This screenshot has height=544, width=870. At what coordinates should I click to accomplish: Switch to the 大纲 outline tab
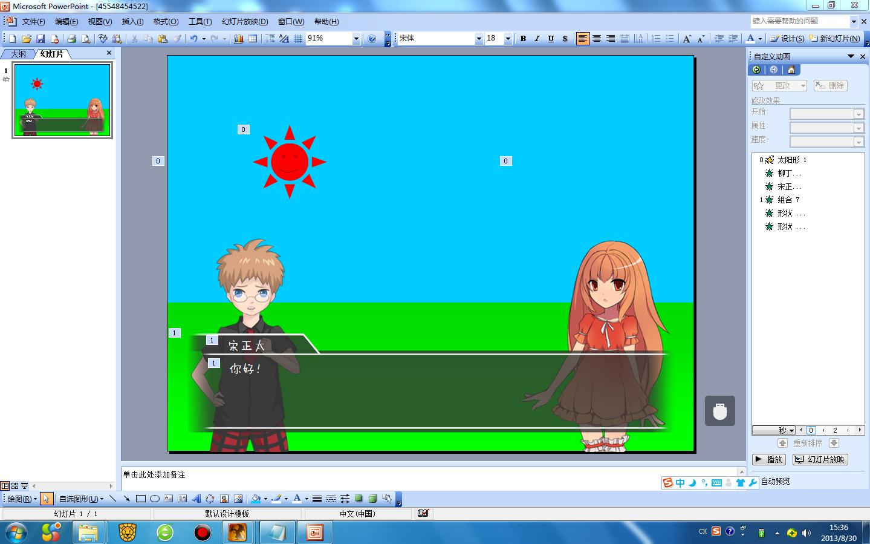tap(19, 54)
